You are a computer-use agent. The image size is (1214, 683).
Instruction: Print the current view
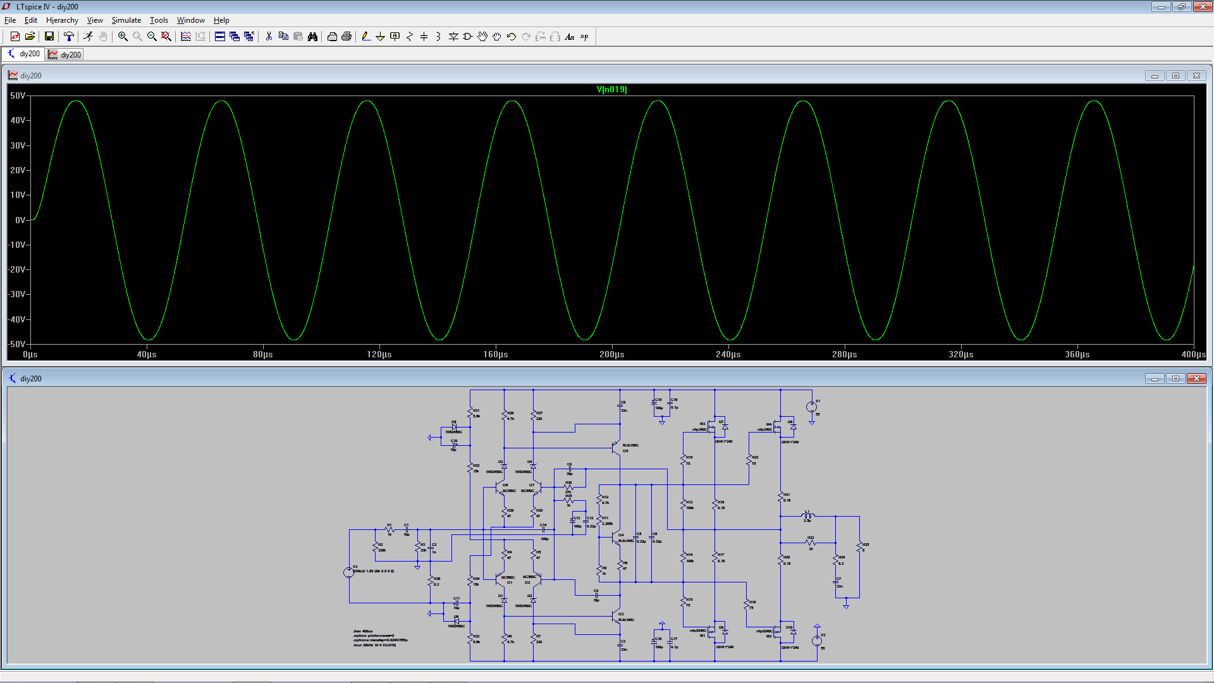click(346, 37)
